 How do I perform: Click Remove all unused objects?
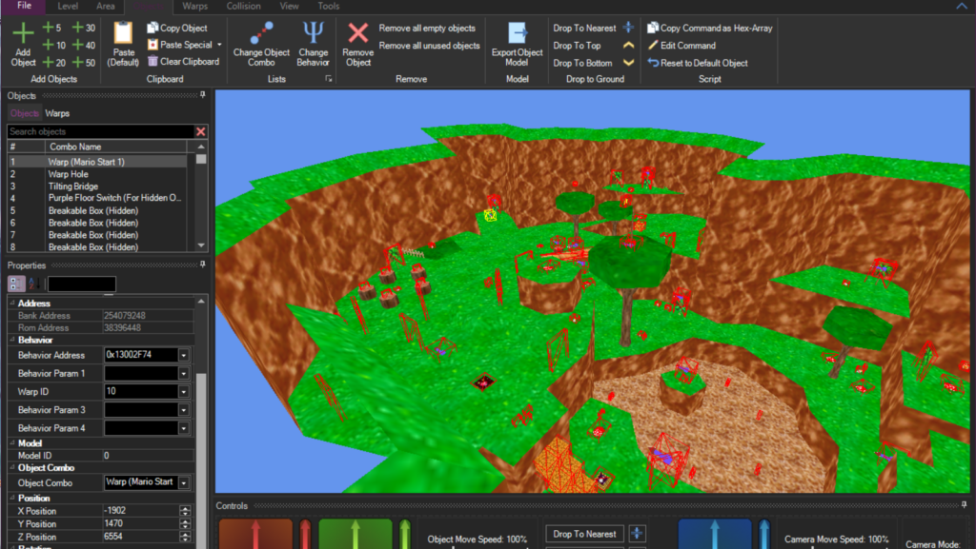point(430,46)
